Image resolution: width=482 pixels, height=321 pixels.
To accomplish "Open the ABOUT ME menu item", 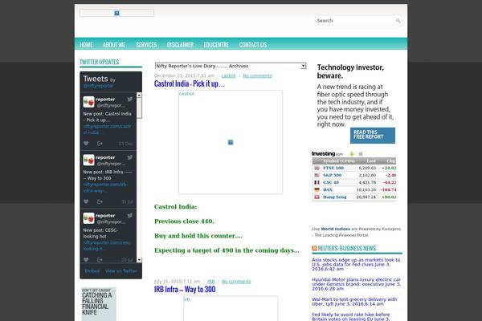I will pos(114,45).
